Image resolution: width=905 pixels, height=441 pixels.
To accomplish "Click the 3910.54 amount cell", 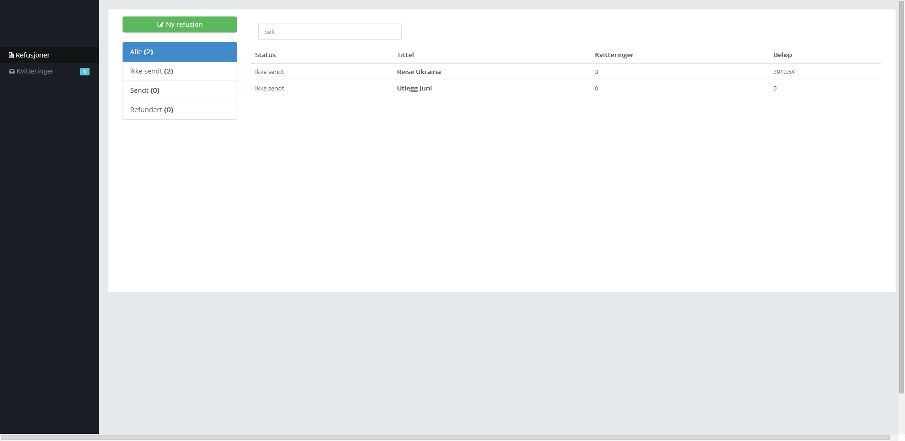I will point(784,72).
